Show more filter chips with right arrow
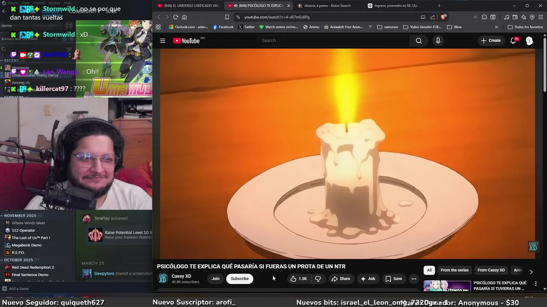Viewport: 547px width, 307px height. (x=531, y=272)
